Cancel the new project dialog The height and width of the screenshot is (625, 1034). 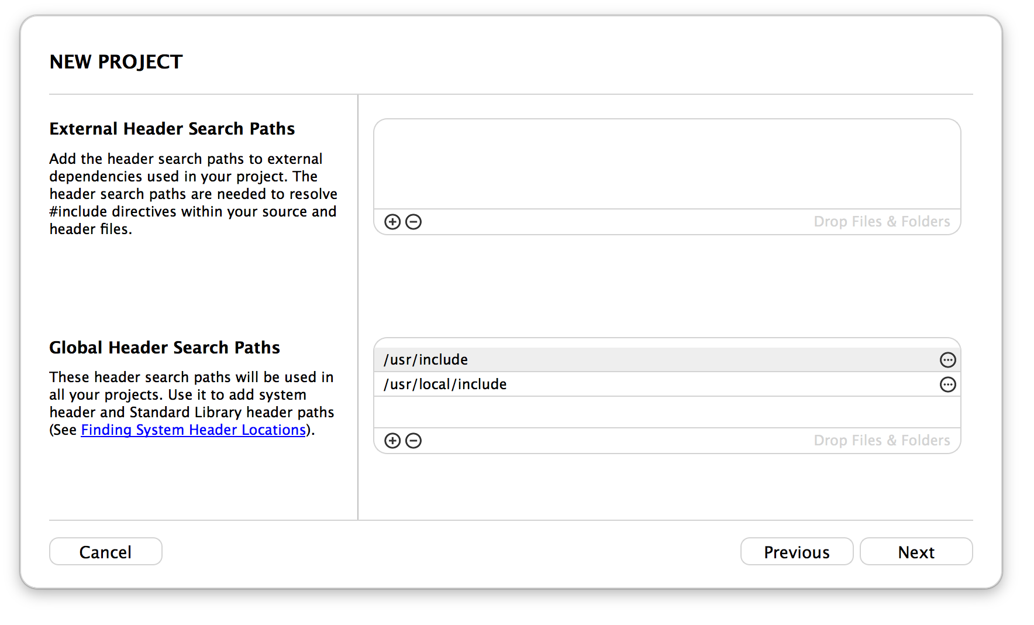click(x=106, y=552)
